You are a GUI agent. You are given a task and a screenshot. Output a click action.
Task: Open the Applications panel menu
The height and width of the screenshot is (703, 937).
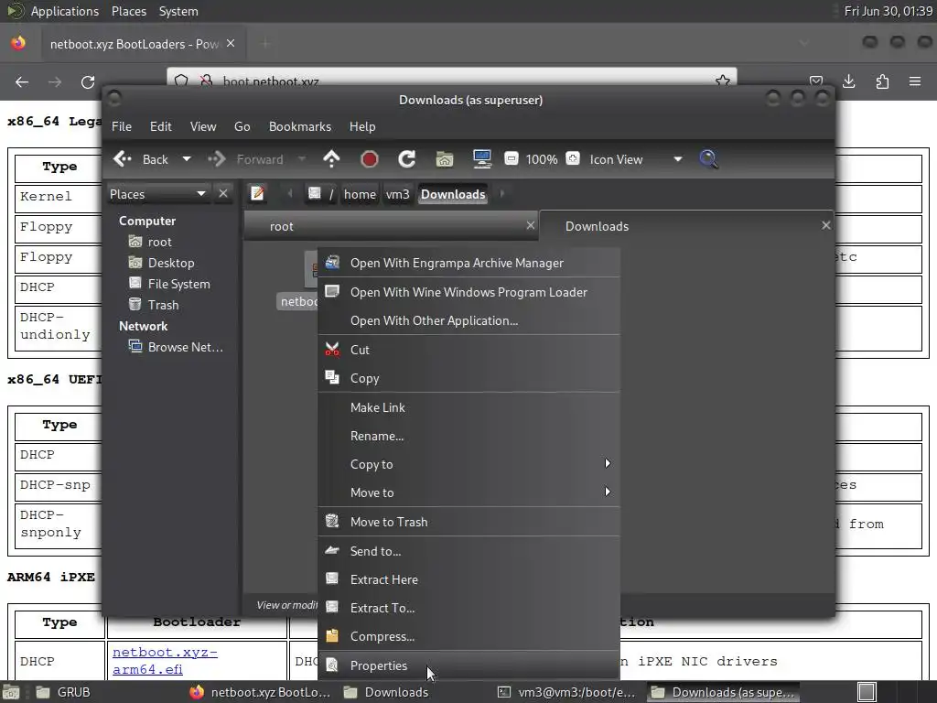pyautogui.click(x=65, y=11)
